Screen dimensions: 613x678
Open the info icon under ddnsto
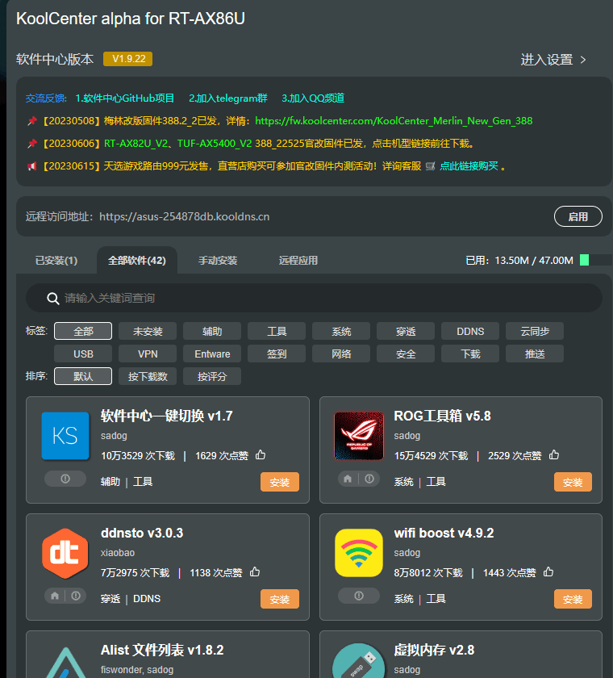pos(76,596)
